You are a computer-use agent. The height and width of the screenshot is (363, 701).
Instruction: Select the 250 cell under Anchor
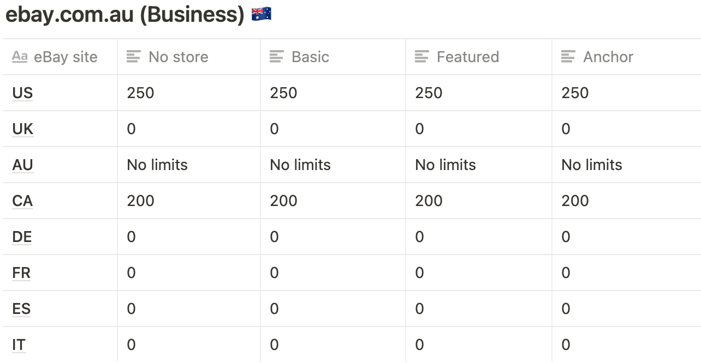575,93
